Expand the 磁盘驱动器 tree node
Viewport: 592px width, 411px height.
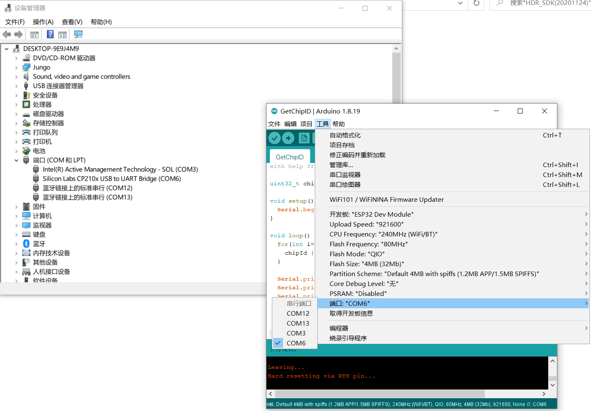[17, 114]
